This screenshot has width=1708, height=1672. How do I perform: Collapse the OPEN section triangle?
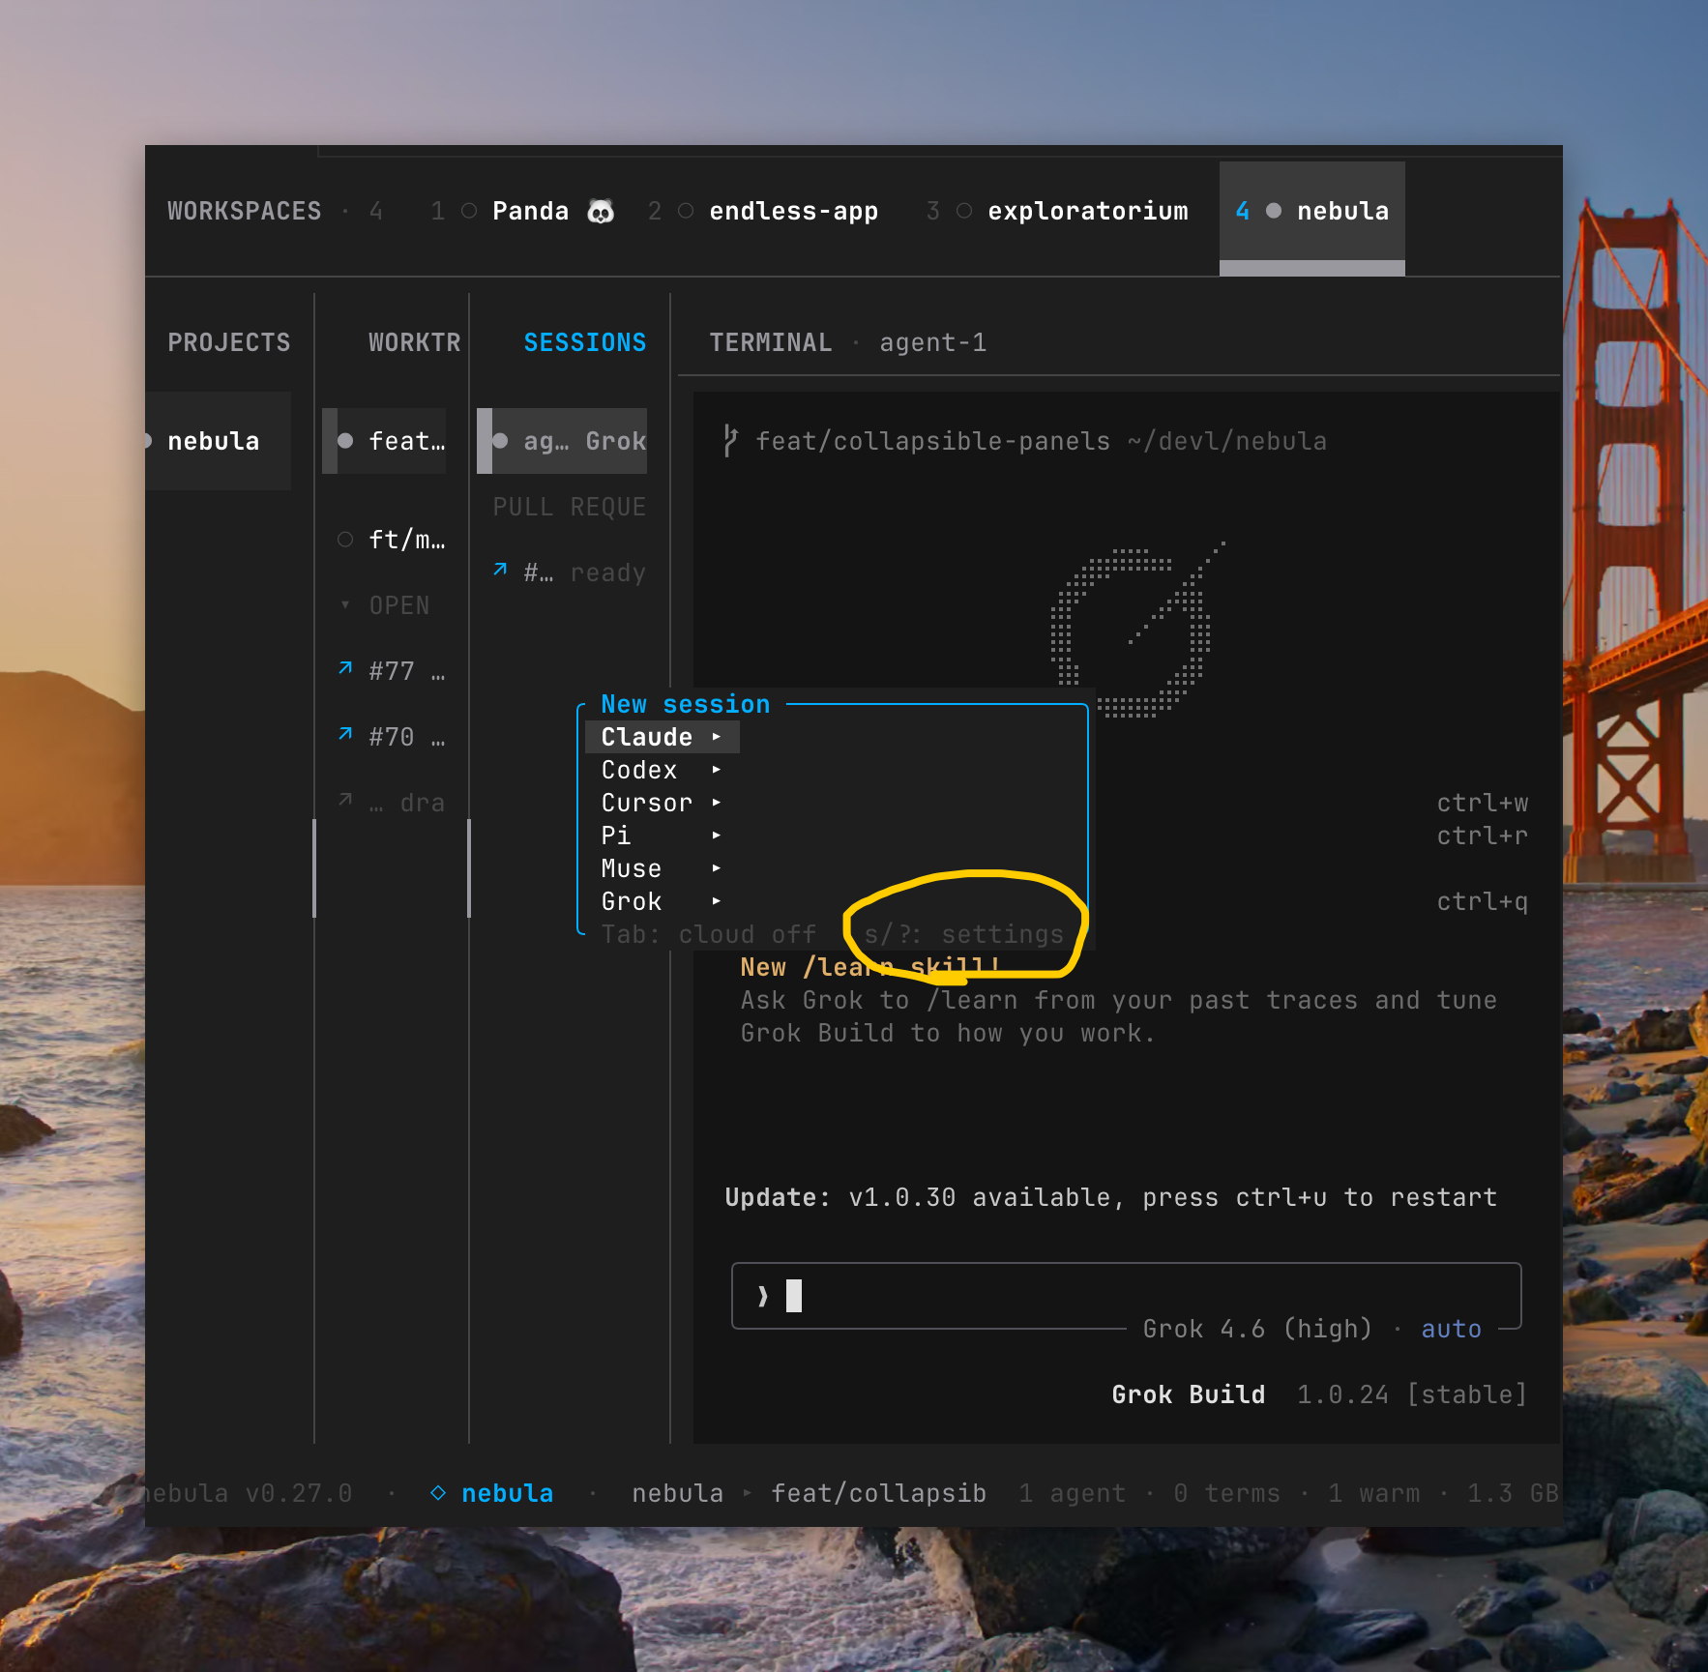click(x=345, y=605)
